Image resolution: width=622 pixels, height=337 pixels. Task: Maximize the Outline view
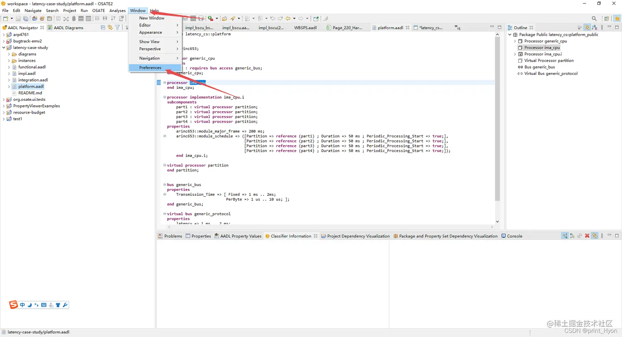click(617, 27)
